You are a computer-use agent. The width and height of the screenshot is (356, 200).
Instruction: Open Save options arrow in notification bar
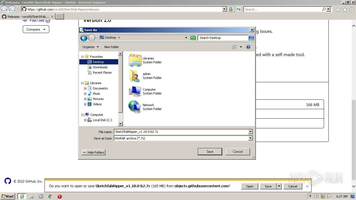tap(279, 186)
